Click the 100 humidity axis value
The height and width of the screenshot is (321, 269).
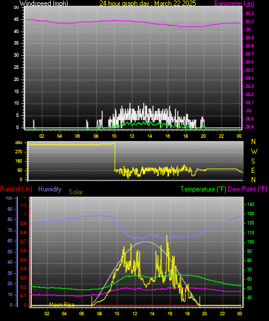[x=9, y=198]
